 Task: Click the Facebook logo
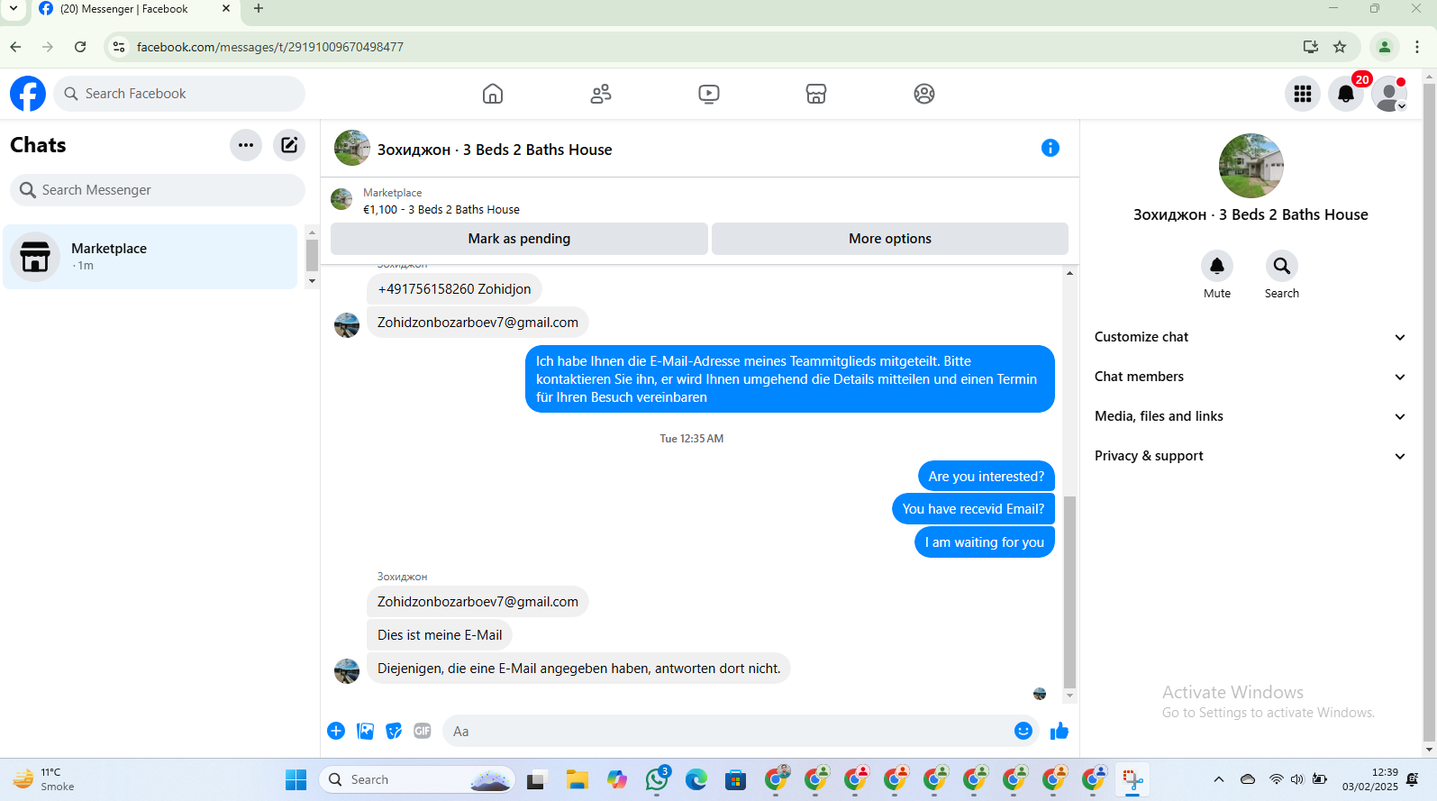pyautogui.click(x=28, y=94)
